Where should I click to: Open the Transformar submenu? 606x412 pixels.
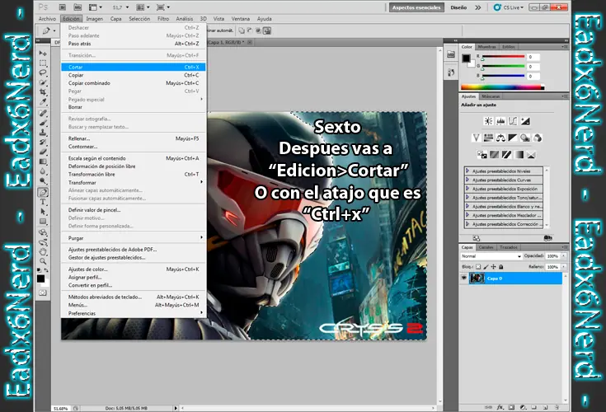[134, 182]
